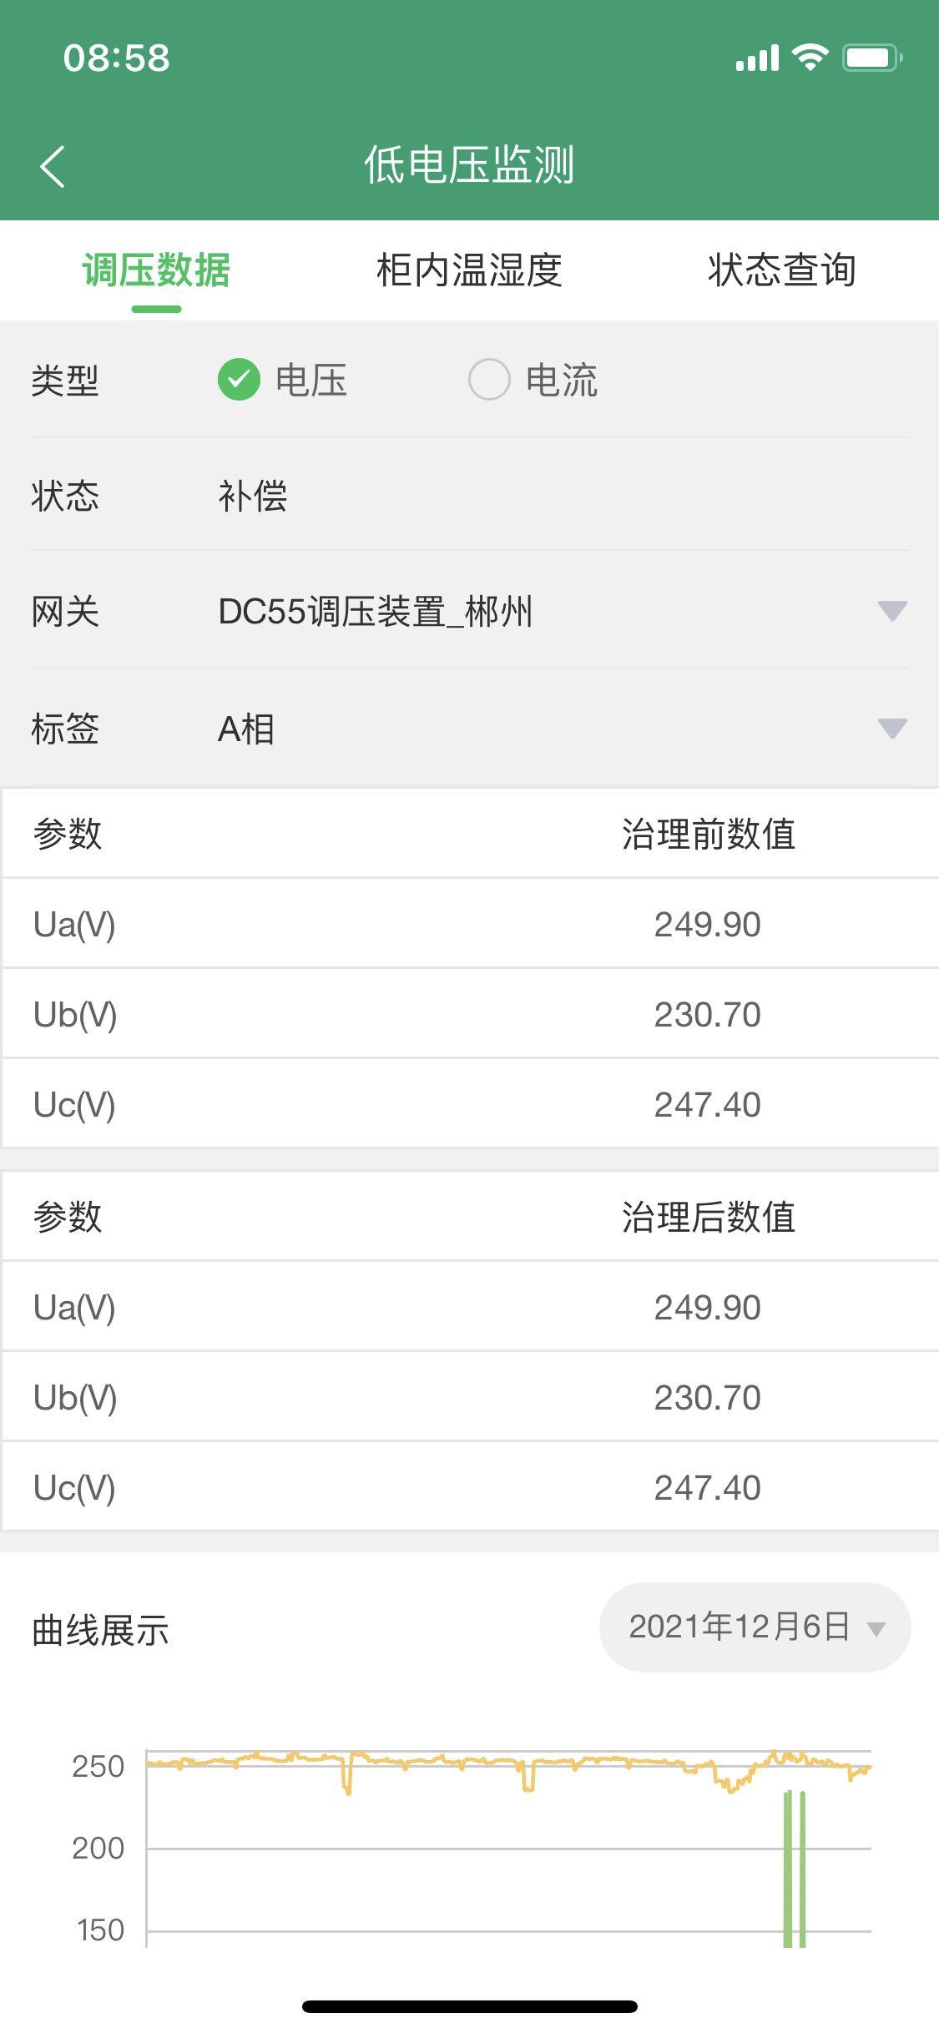This screenshot has width=939, height=2033.
Task: Tap the Wi-Fi status icon
Action: [x=809, y=58]
